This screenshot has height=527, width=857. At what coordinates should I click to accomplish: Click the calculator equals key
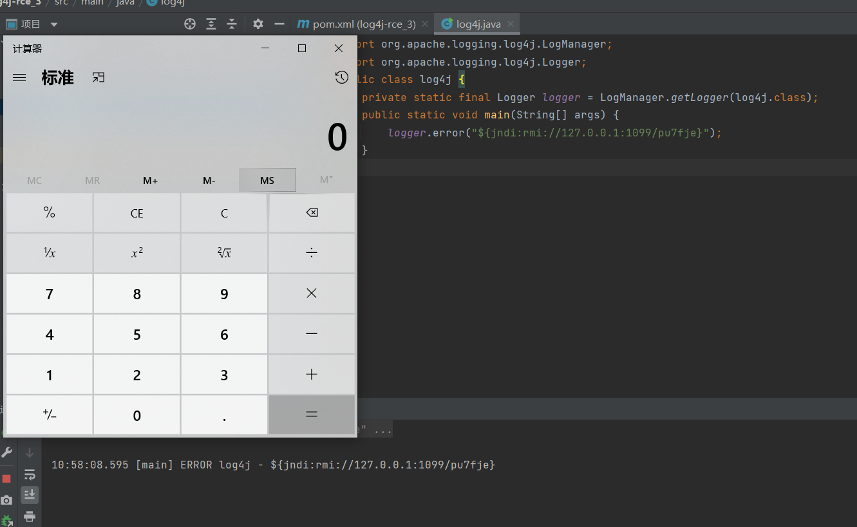click(x=312, y=415)
